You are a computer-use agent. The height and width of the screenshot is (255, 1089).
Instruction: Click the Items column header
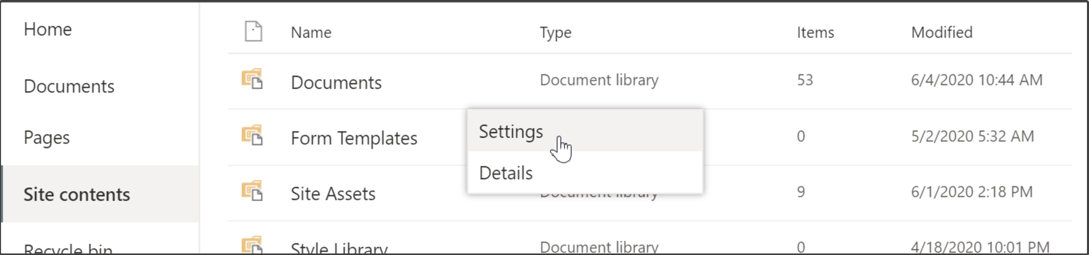[815, 33]
